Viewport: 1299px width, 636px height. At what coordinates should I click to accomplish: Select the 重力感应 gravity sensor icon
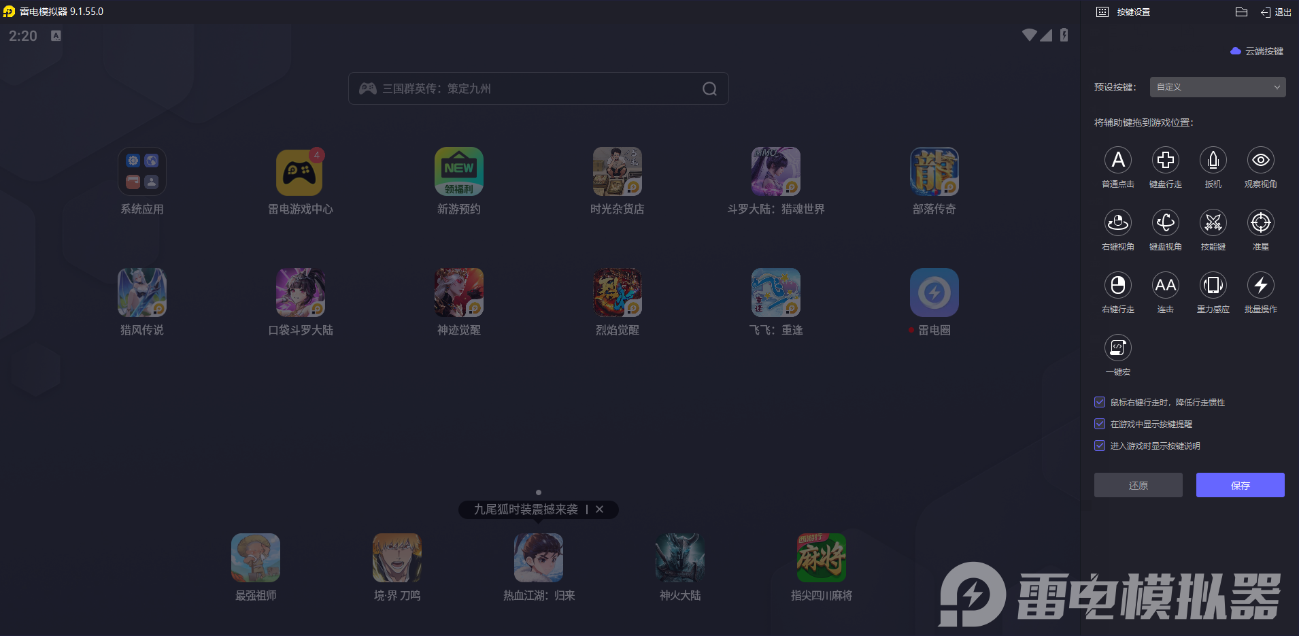1213,285
